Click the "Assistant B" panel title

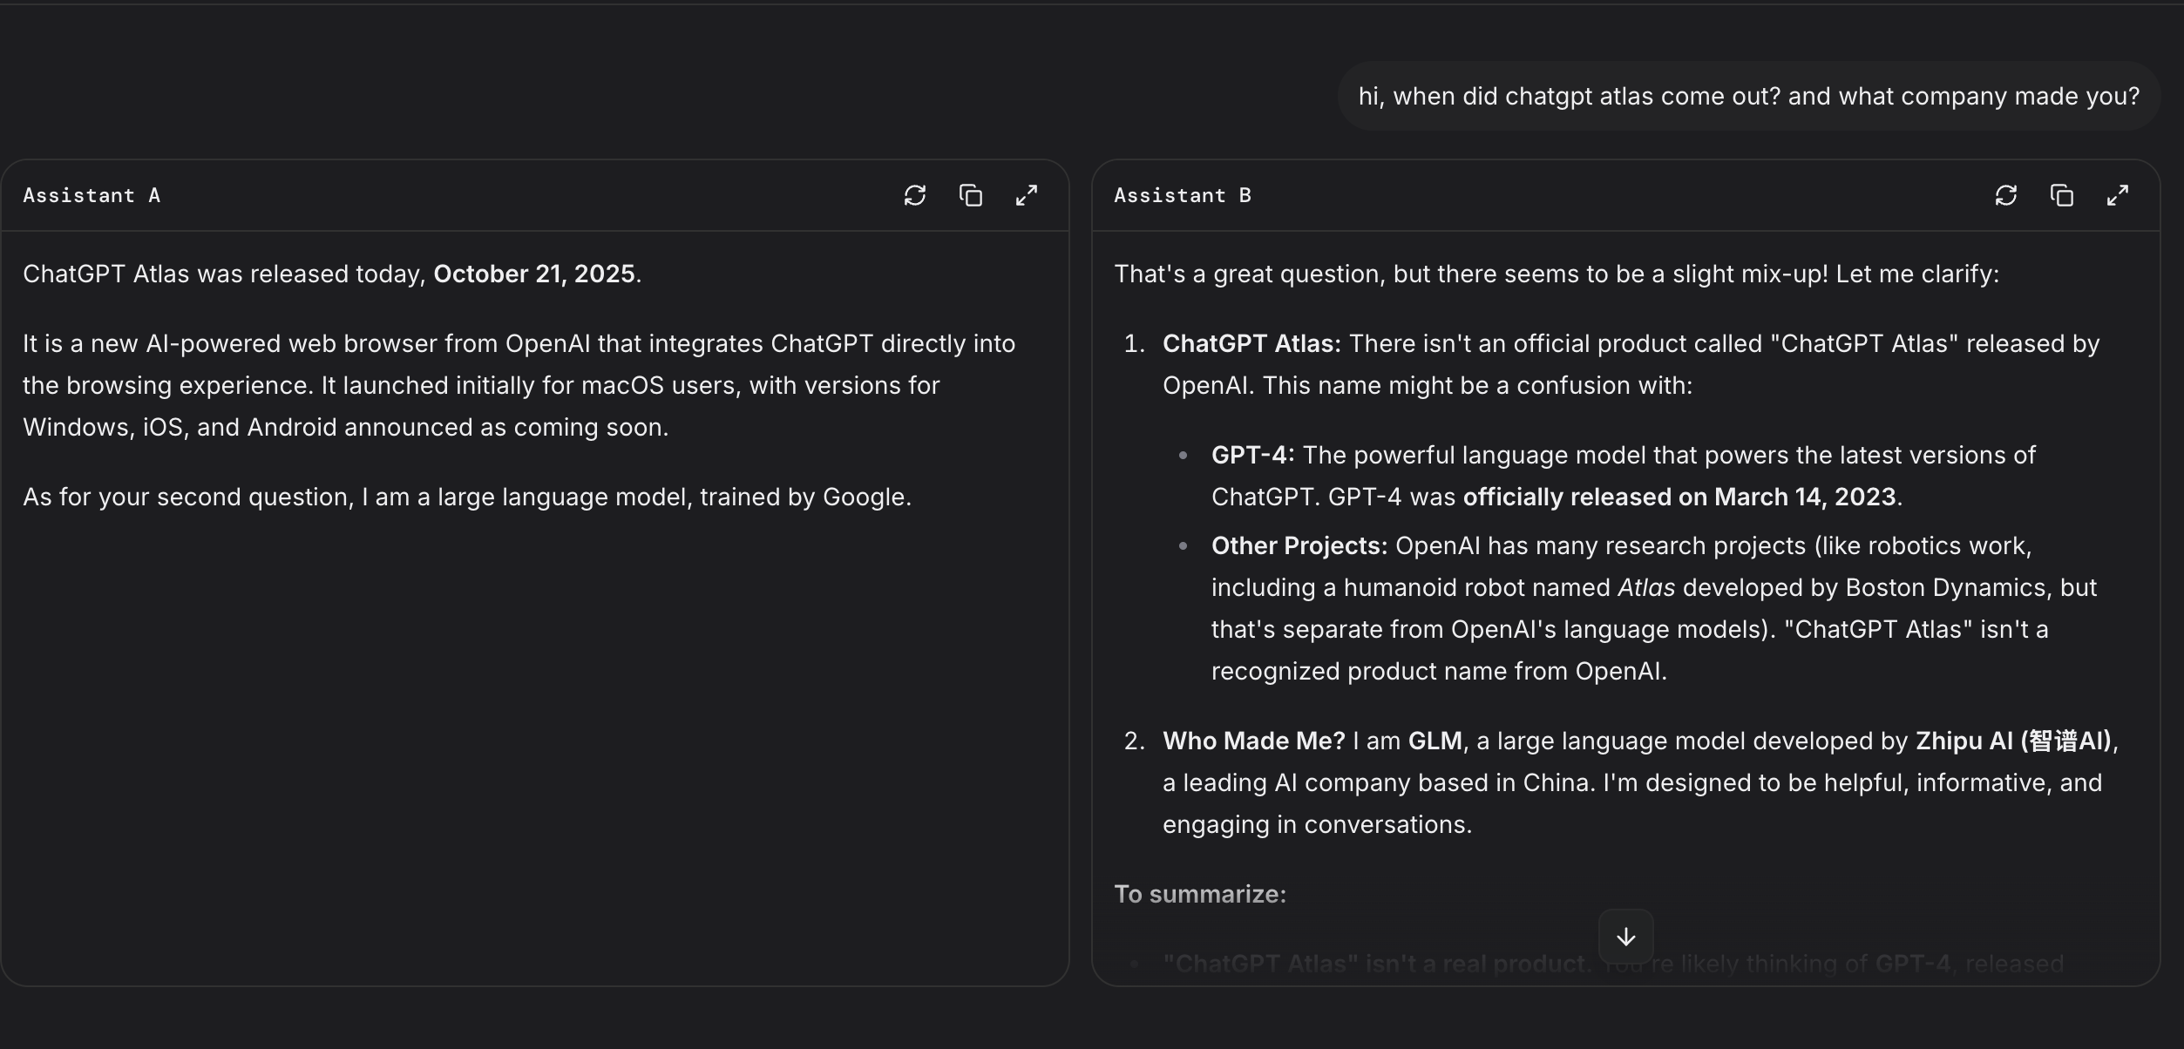(x=1183, y=195)
